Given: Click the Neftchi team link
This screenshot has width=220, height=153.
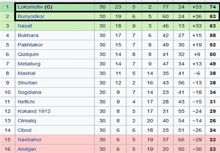Looking at the screenshot, I should coord(26,102).
